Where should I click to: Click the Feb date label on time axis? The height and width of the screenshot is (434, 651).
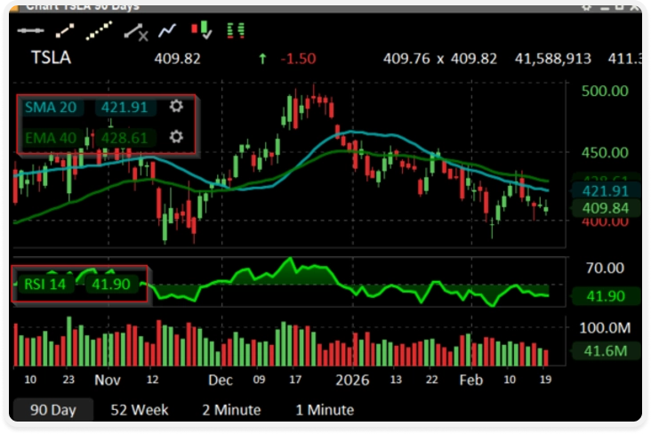471,380
